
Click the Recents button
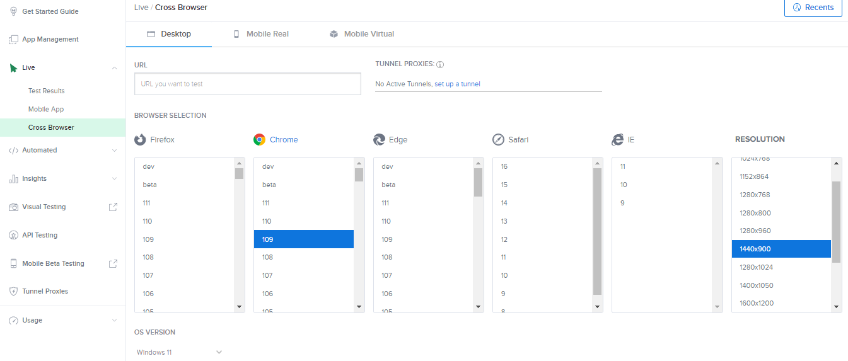813,8
